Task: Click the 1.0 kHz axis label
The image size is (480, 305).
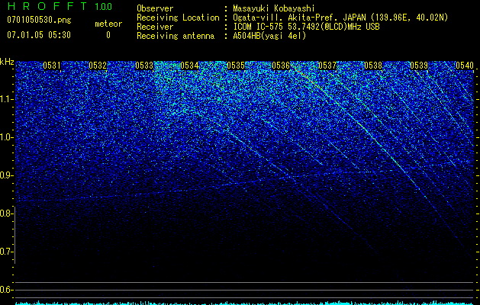Action: (x=7, y=137)
